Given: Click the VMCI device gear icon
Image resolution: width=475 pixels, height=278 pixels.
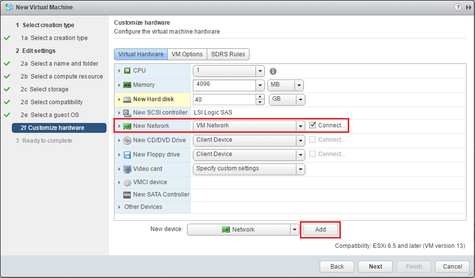Looking at the screenshot, I should click(x=127, y=183).
